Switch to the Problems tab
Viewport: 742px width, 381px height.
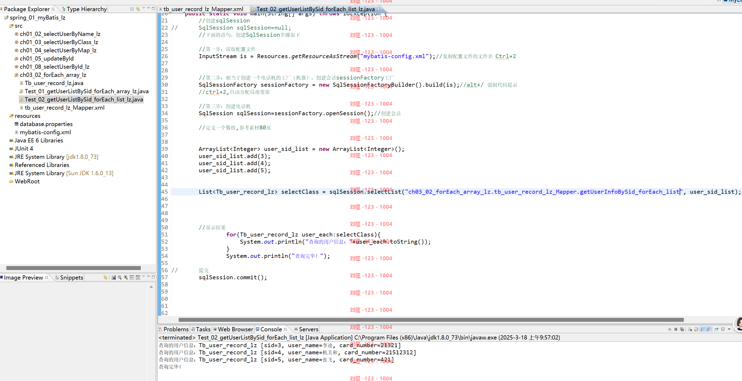173,329
